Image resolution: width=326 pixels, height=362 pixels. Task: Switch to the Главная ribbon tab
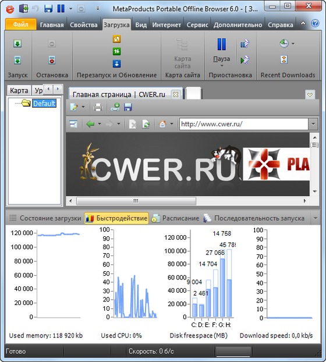tap(51, 24)
